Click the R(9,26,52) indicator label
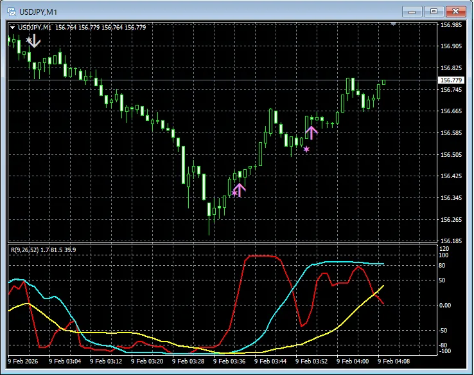 point(27,249)
